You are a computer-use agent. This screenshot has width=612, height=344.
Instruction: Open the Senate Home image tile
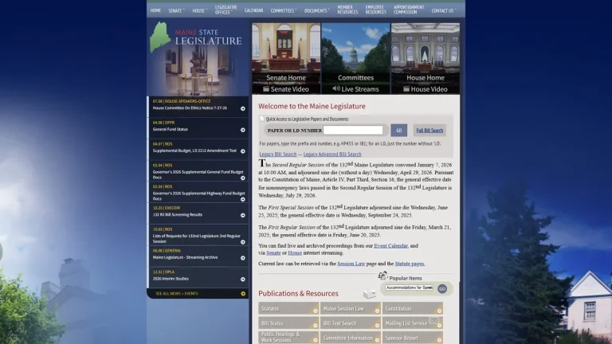(286, 53)
